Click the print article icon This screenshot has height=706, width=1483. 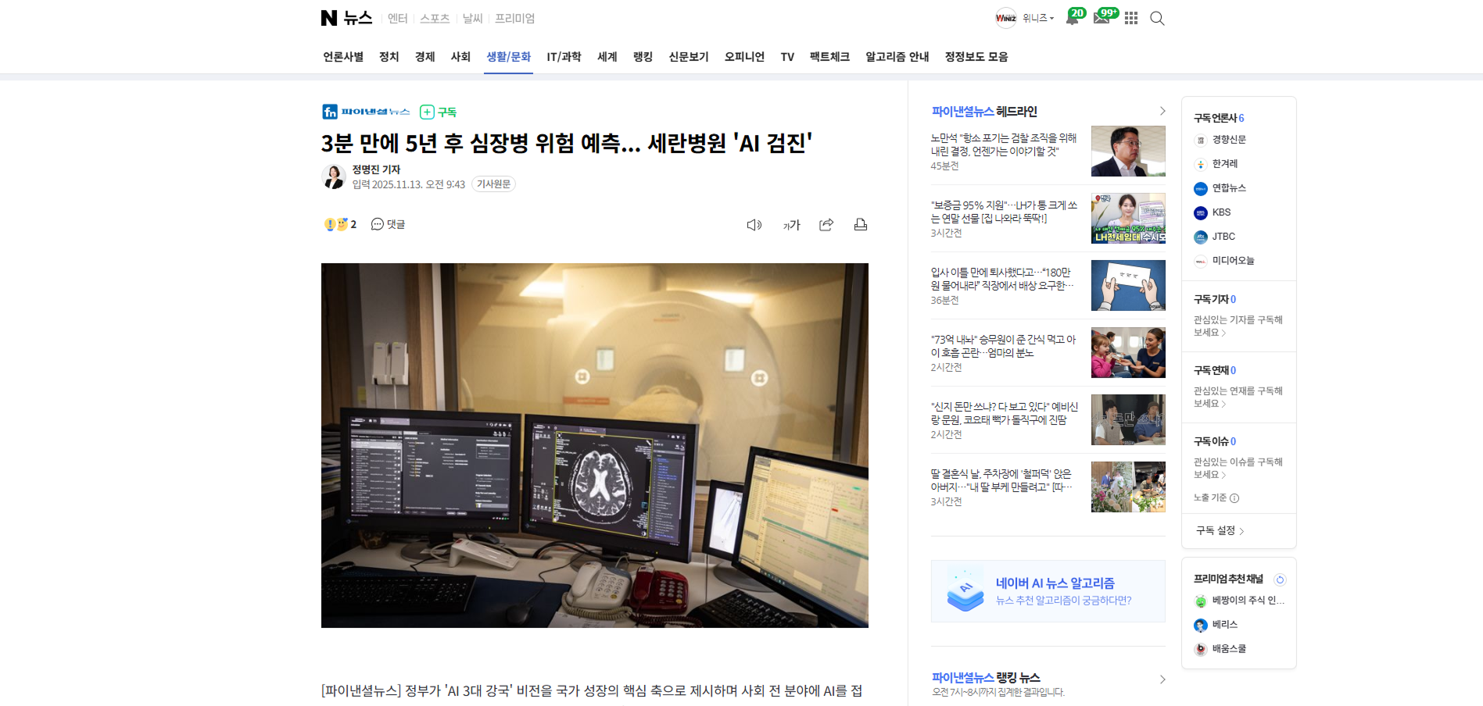(861, 225)
